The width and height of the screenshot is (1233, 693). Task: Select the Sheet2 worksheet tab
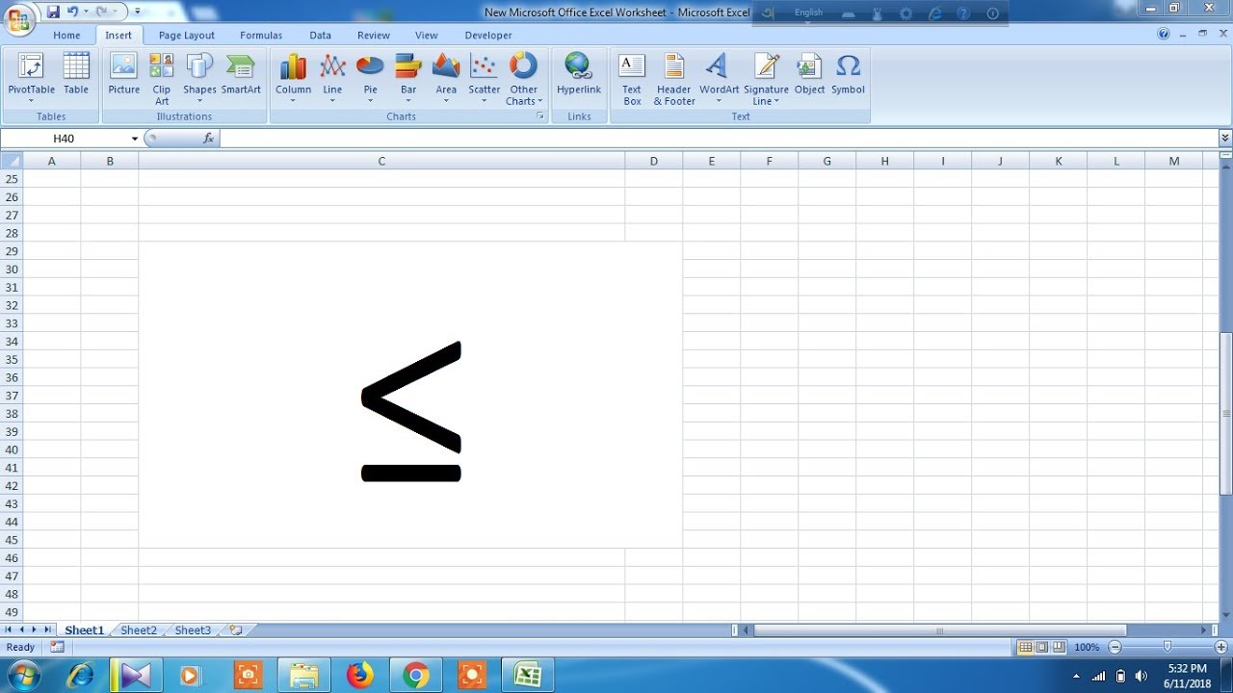(139, 630)
